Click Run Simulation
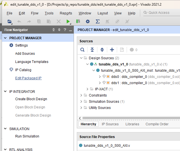Image resolution: width=180 pixels, height=151 pixels. pyautogui.click(x=27, y=136)
